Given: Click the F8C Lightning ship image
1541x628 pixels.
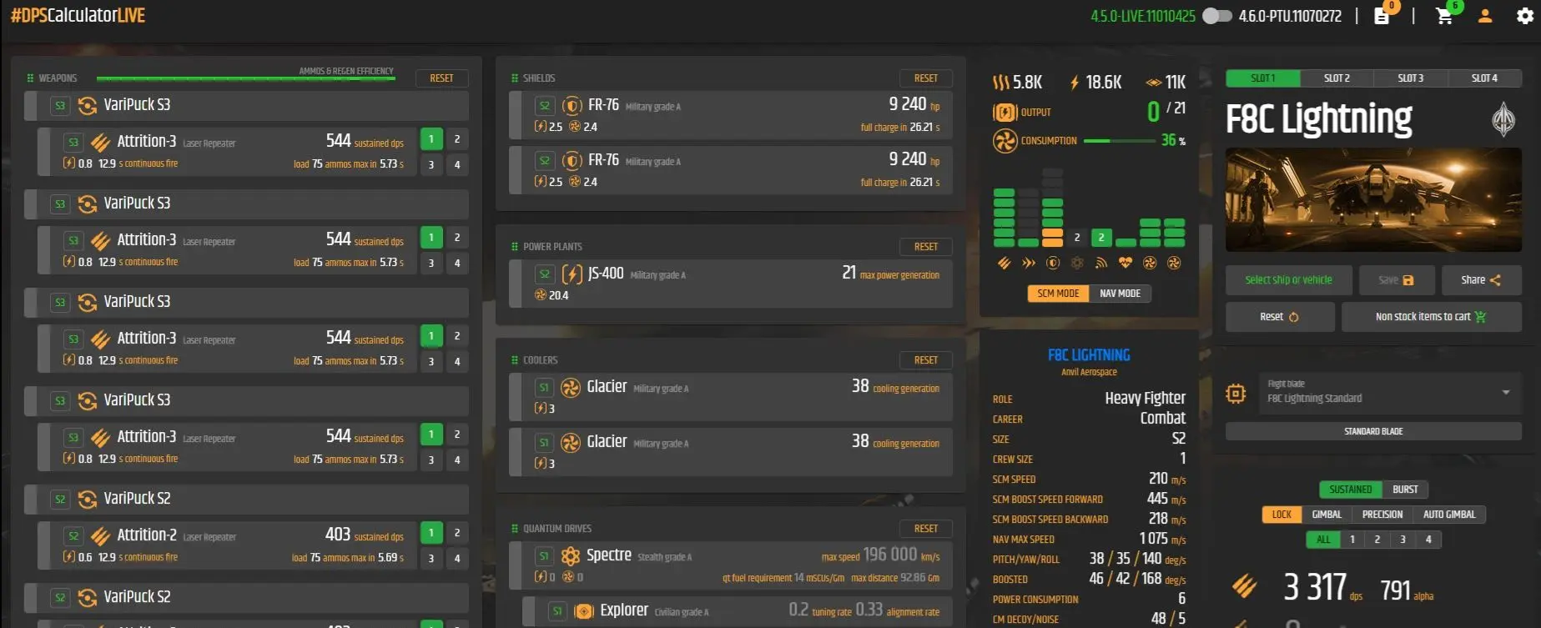Looking at the screenshot, I should point(1372,200).
